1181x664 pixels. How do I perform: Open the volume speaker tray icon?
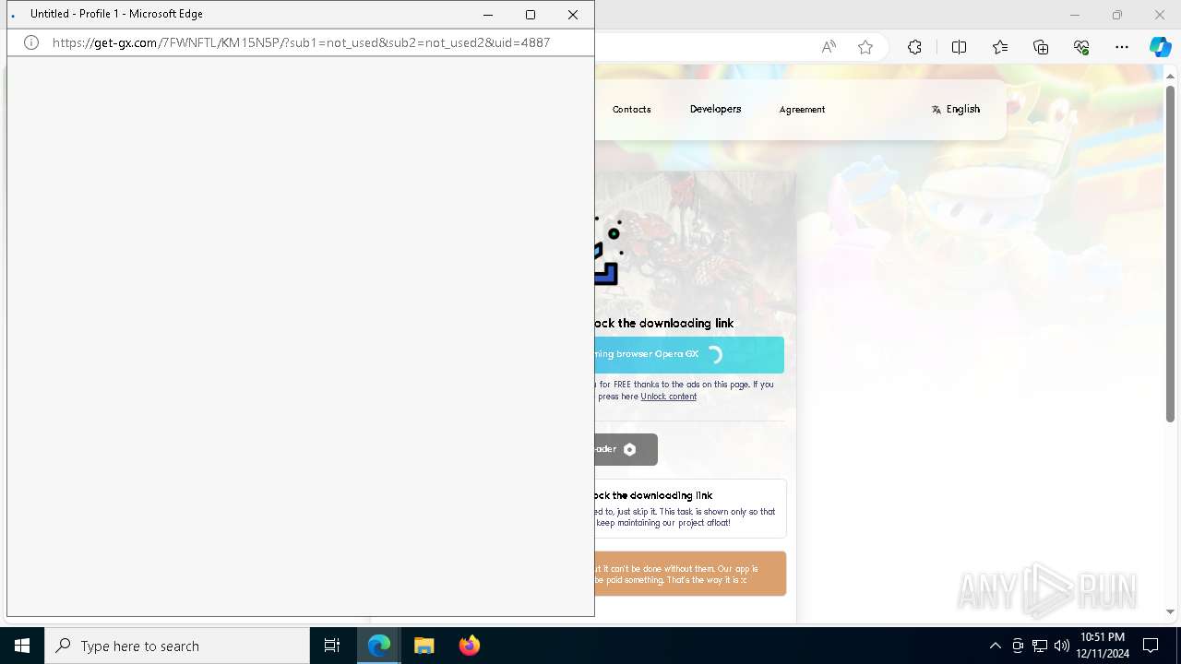pos(1061,646)
